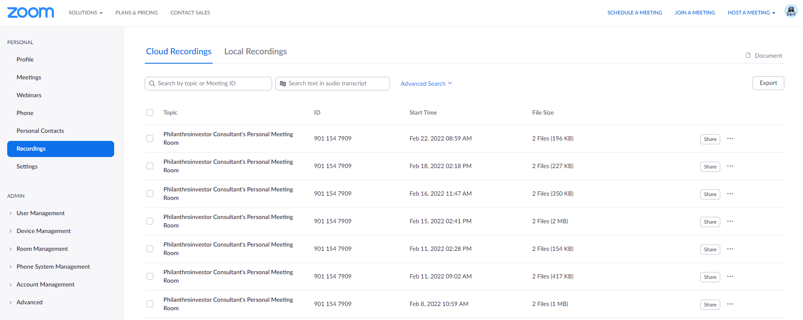Open Plans & Pricing page
The height and width of the screenshot is (320, 803).
coord(137,13)
